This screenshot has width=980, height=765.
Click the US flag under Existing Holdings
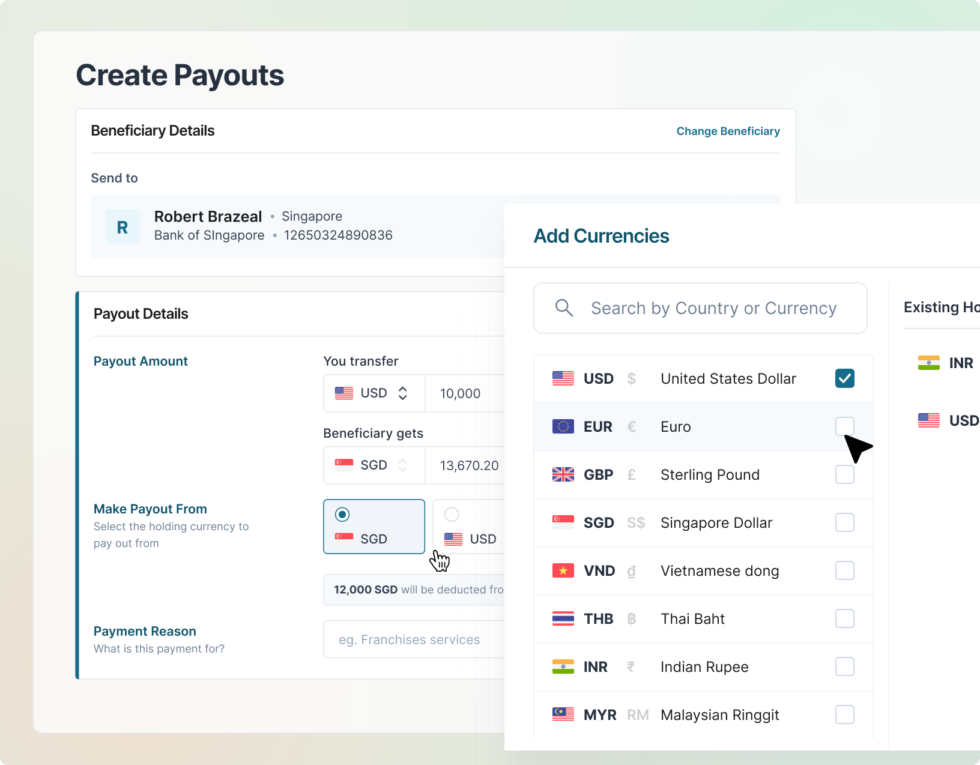929,420
